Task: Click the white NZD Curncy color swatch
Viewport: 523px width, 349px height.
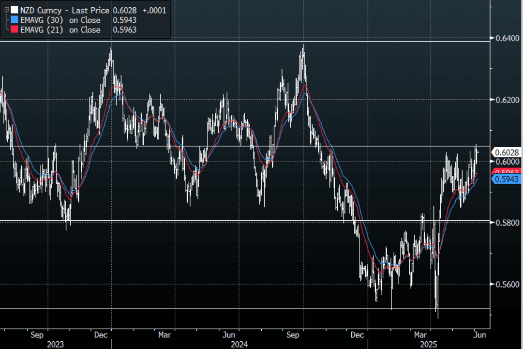Action: (x=15, y=10)
